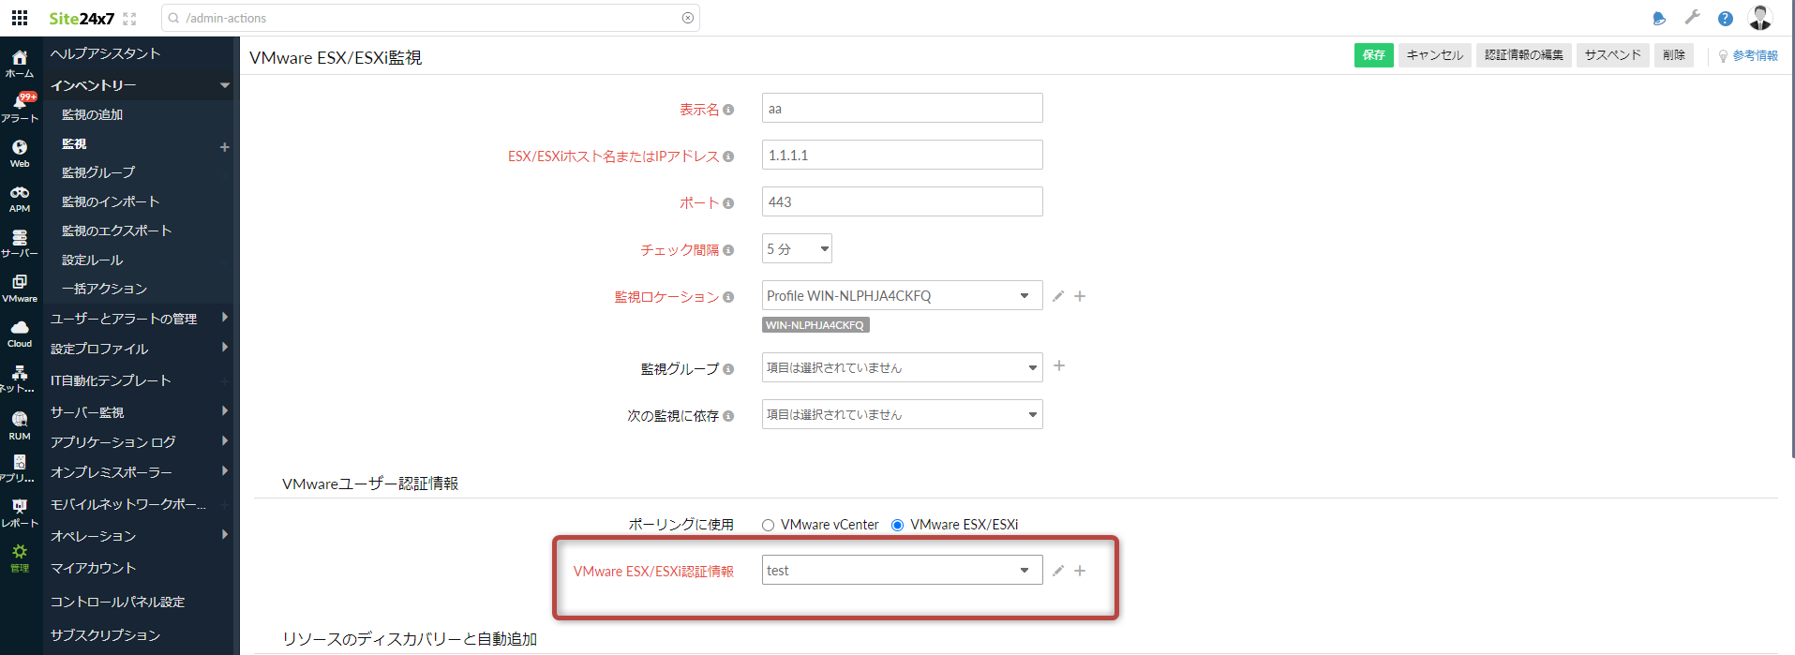
Task: Open the Profile WIN-NLPHJA4CKFQ location dropdown
Action: tap(902, 295)
